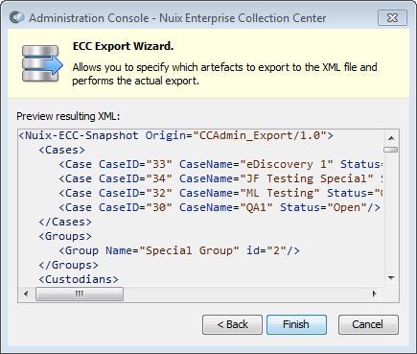
Task: Click the 'ECC Export Wizard.' heading
Action: point(124,46)
